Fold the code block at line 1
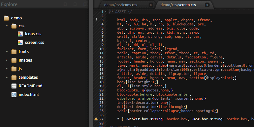This screenshot has height=127, width=254. point(105,12)
